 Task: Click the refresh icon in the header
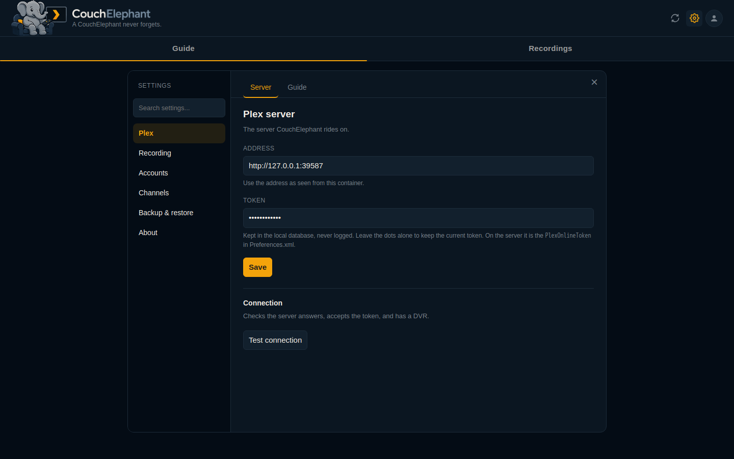click(675, 18)
